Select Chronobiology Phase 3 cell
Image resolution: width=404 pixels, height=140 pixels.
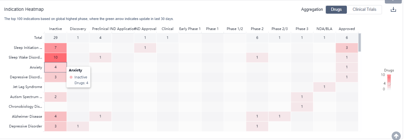pos(302,107)
